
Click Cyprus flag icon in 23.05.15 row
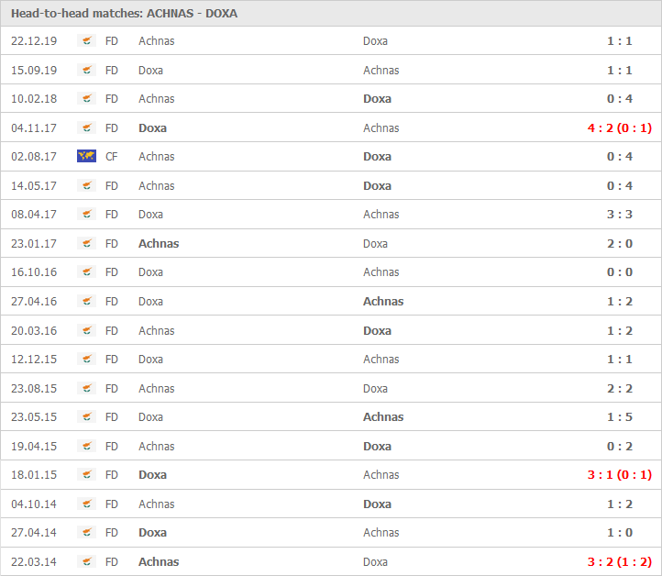(87, 417)
